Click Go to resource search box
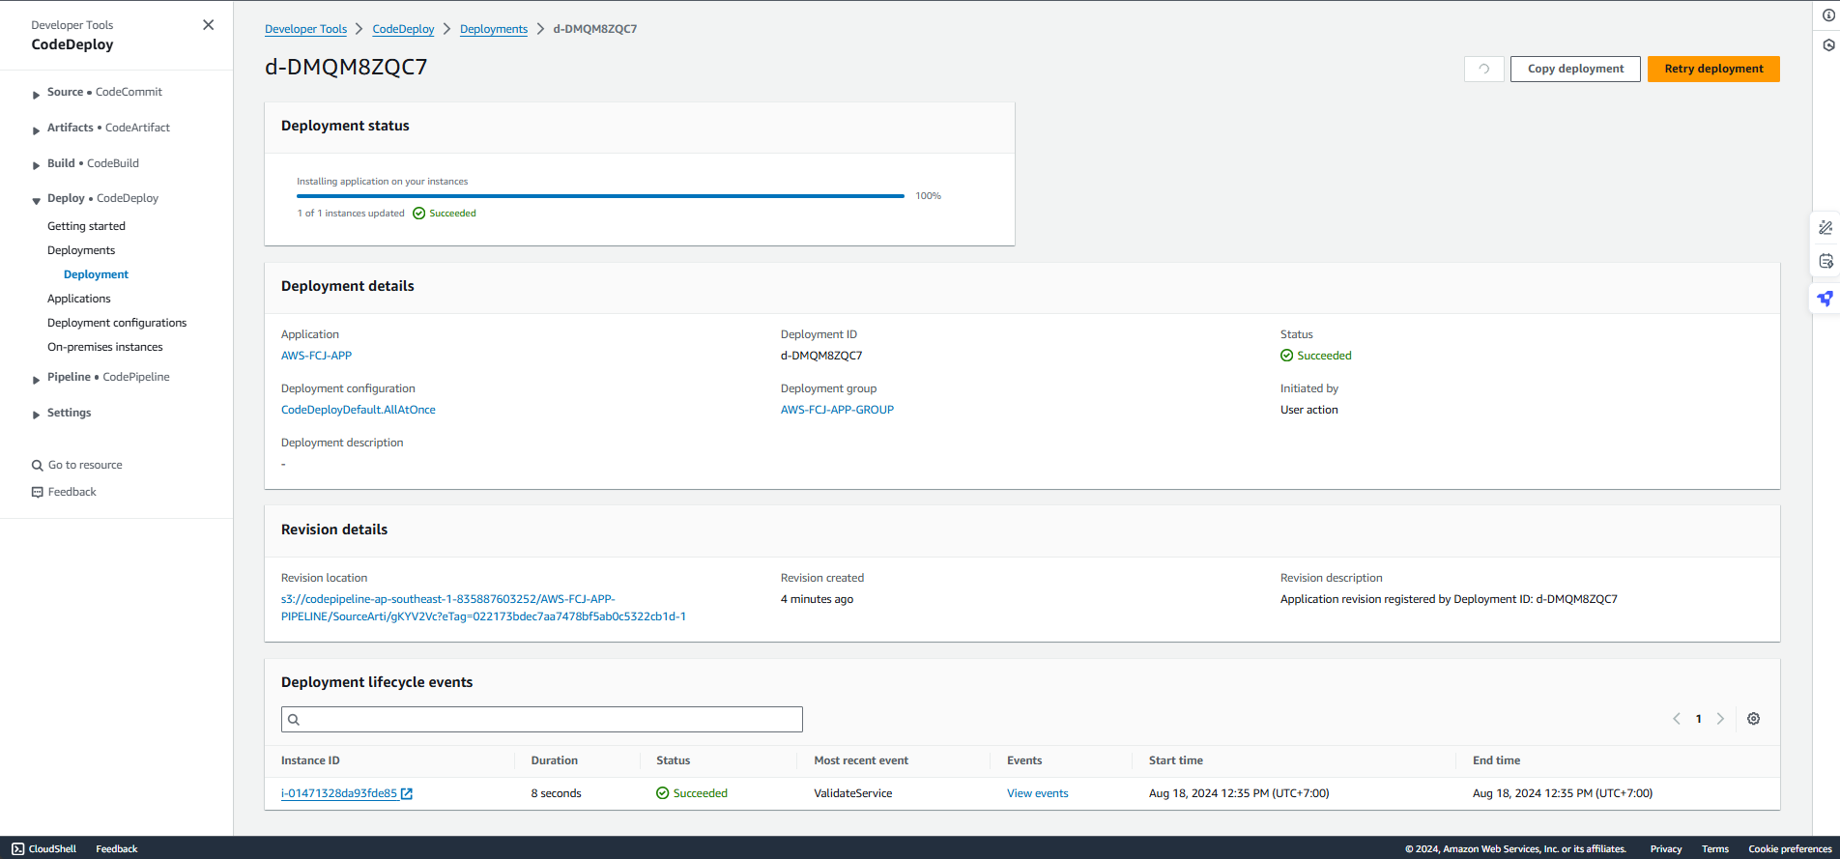The height and width of the screenshot is (859, 1840). tap(85, 465)
